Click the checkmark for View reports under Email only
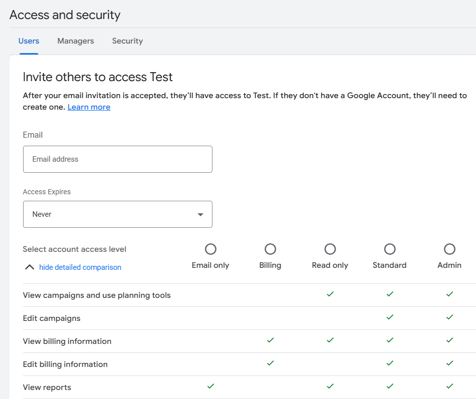Viewport: 476px width, 399px height. tap(210, 386)
